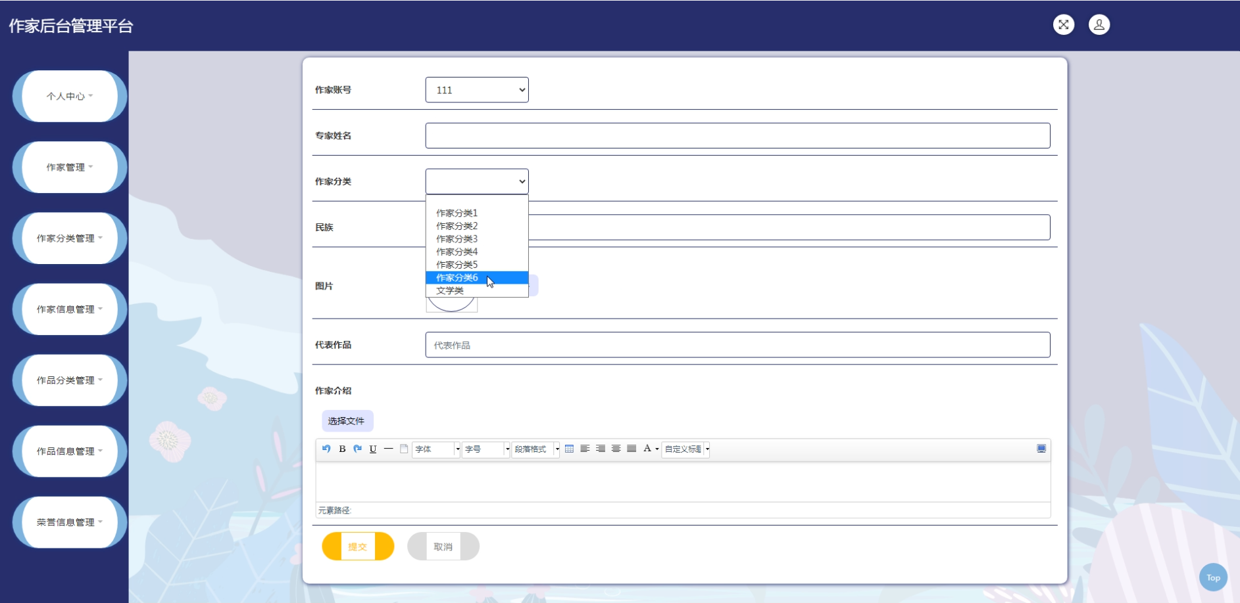Open the 字号 font size dropdown
The image size is (1240, 603).
486,449
